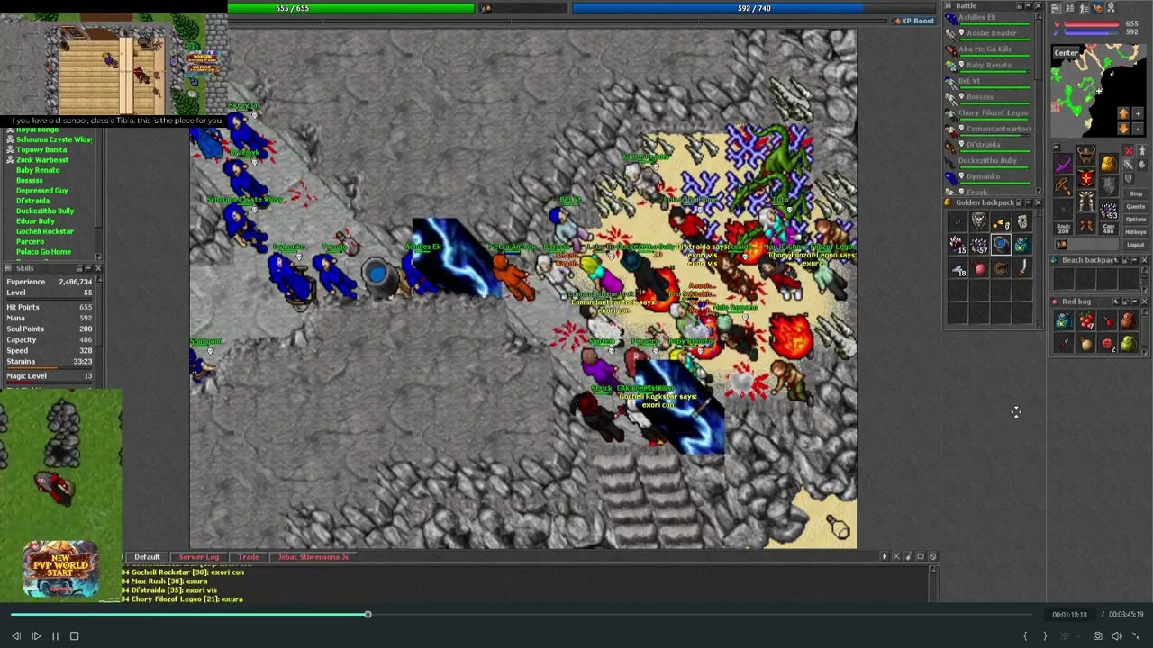Minimize the Red bag panel

[1135, 301]
